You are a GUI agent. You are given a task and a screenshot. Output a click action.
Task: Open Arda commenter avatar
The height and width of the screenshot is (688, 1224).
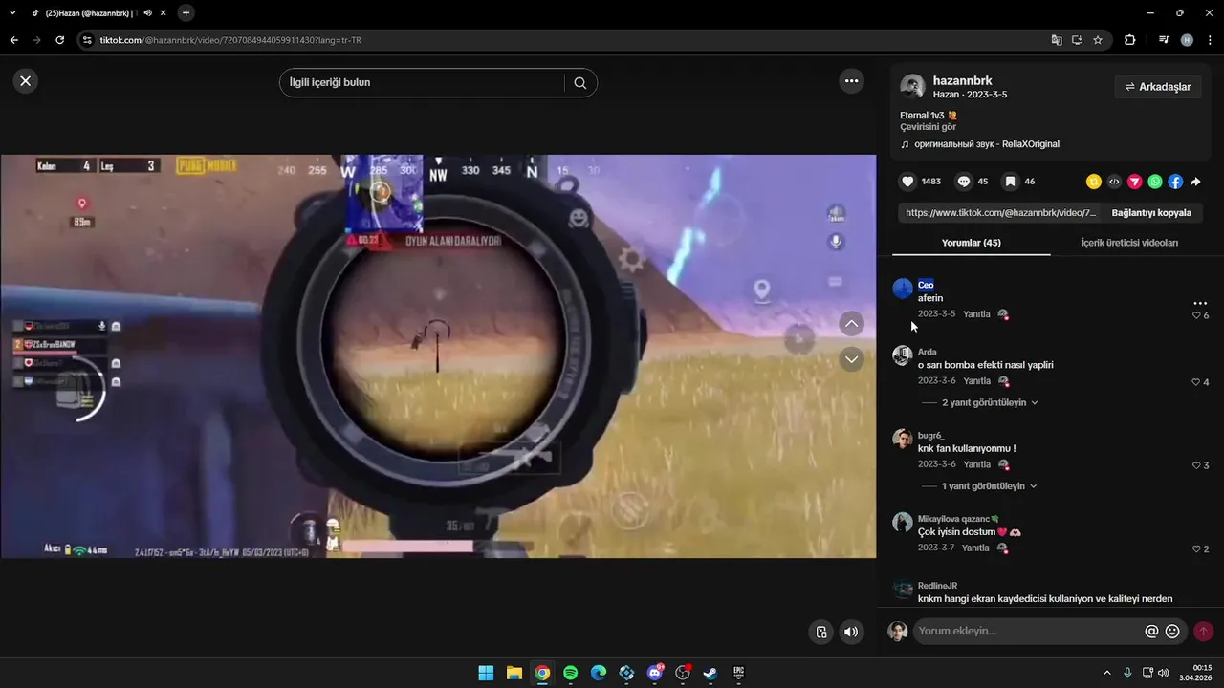[903, 355]
